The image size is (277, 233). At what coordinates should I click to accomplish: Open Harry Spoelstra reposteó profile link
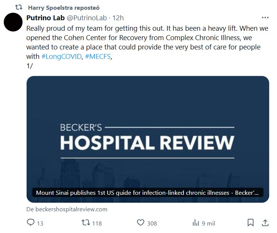(x=64, y=8)
